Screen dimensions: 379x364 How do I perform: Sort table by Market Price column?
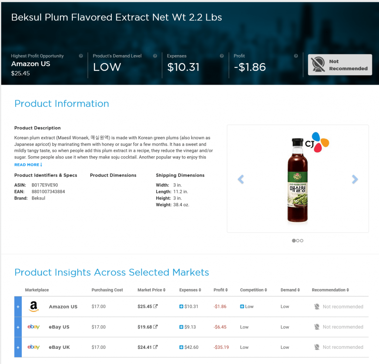tap(151, 290)
